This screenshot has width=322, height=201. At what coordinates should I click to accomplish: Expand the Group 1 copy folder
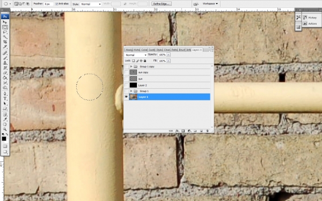[x=131, y=66]
